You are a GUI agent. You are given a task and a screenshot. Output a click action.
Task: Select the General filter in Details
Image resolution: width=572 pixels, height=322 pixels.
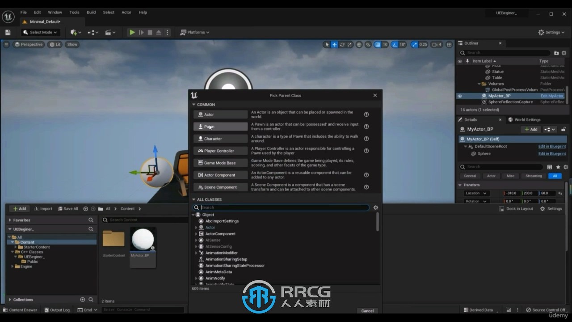click(x=470, y=176)
